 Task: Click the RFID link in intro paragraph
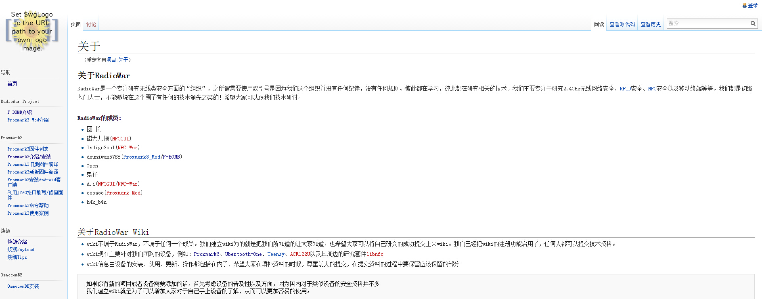coord(625,88)
